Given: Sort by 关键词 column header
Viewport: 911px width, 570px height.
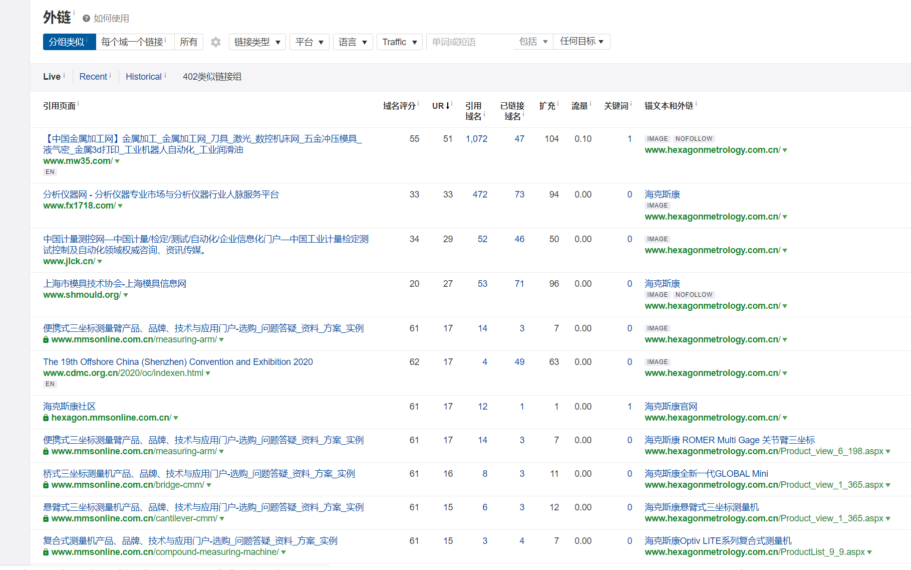Looking at the screenshot, I should (616, 106).
